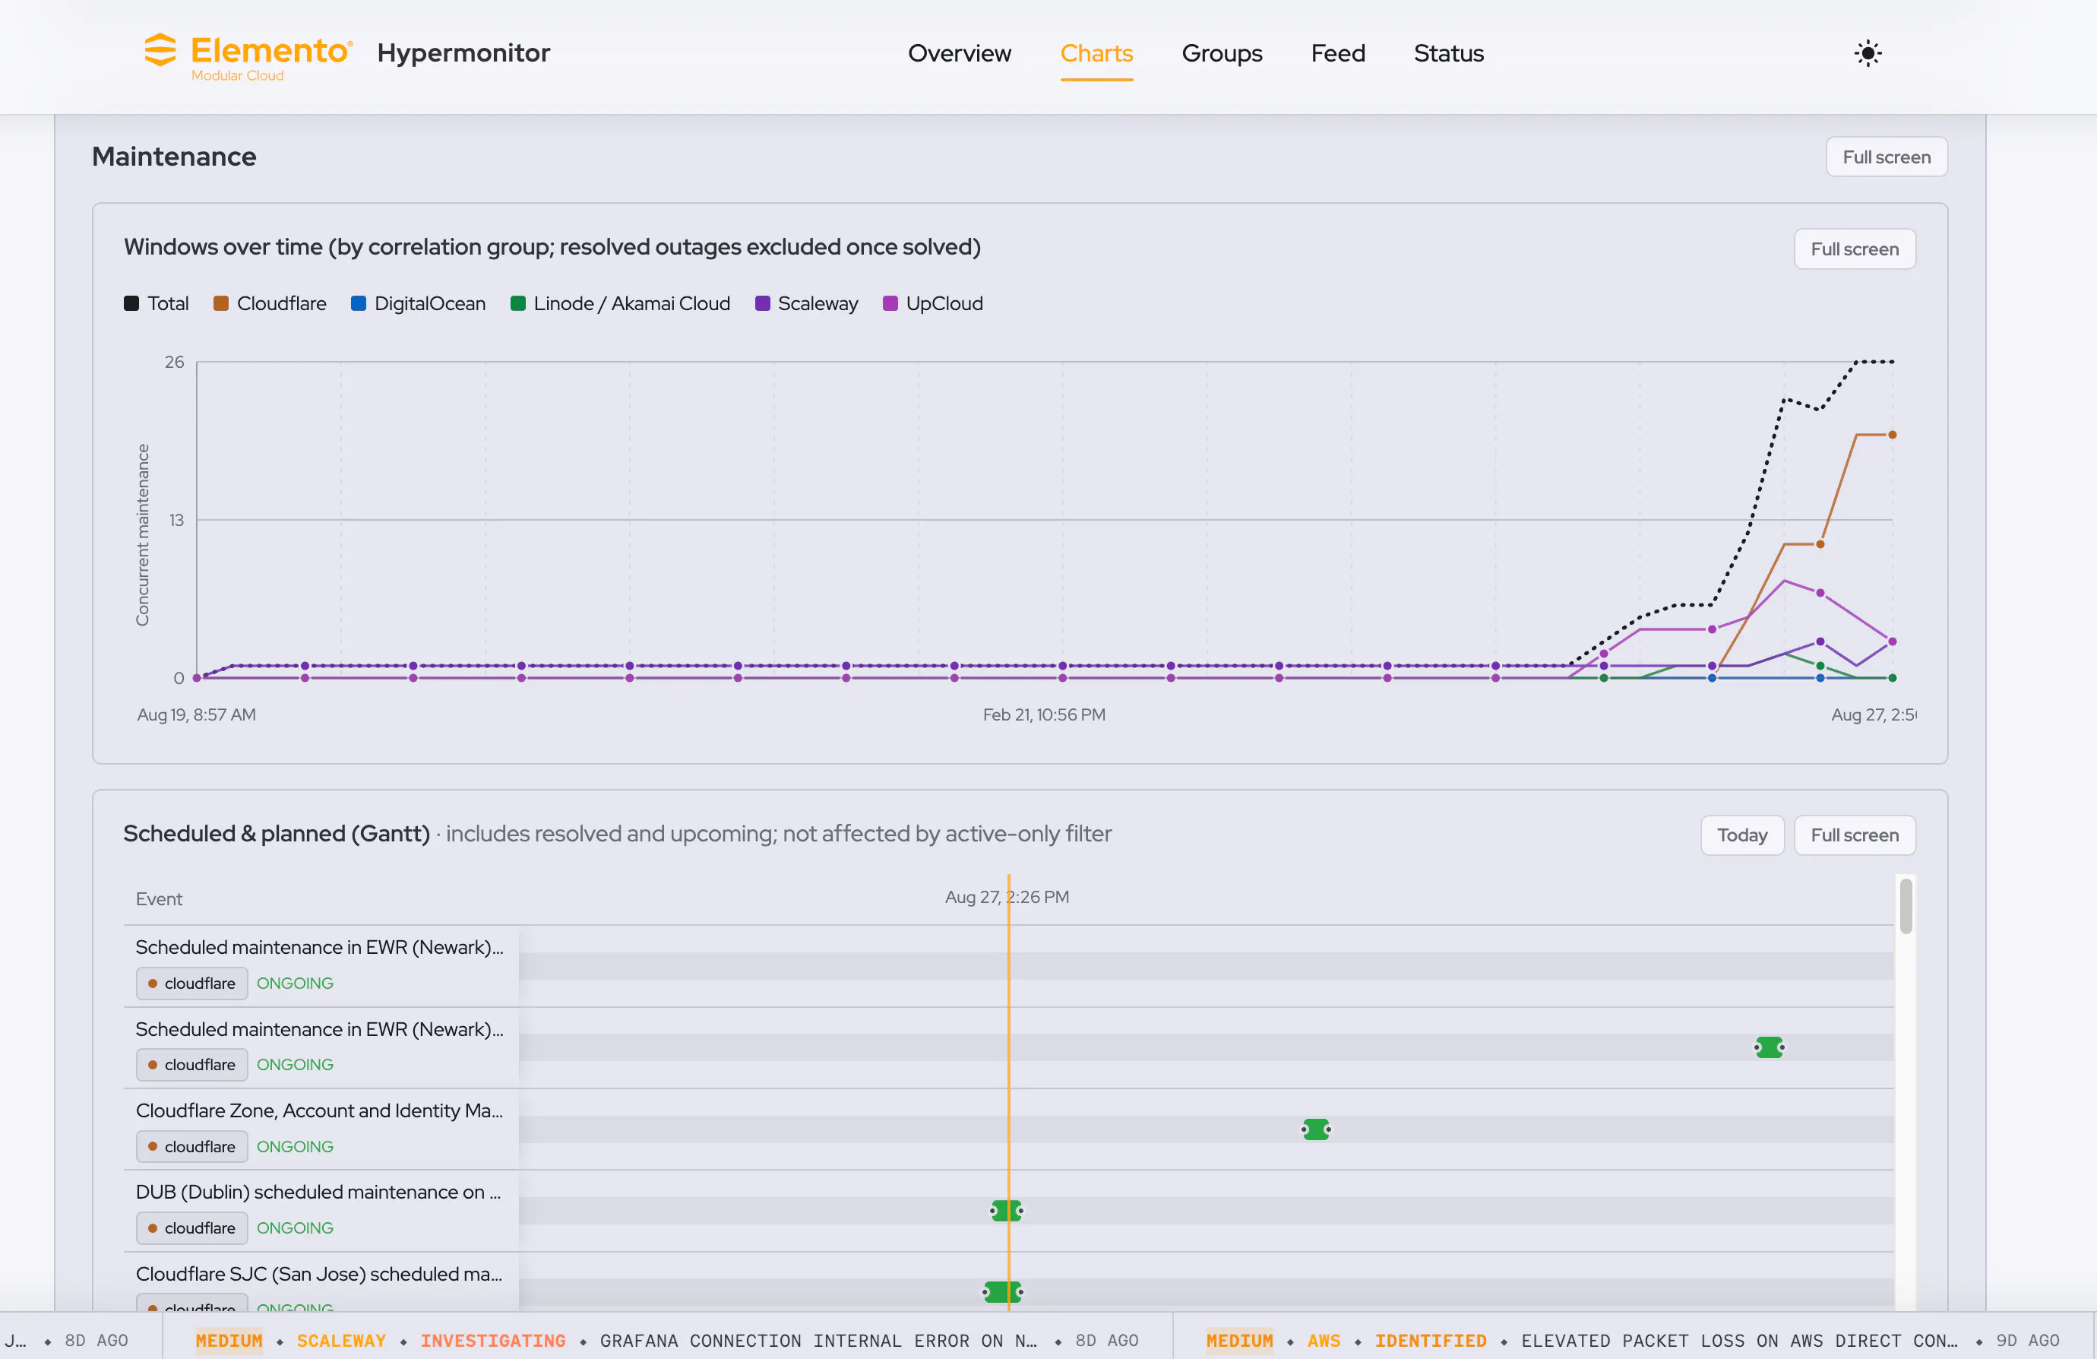Click the Aug 19, 8:57 AM axis label
The height and width of the screenshot is (1359, 2097).
(x=197, y=714)
